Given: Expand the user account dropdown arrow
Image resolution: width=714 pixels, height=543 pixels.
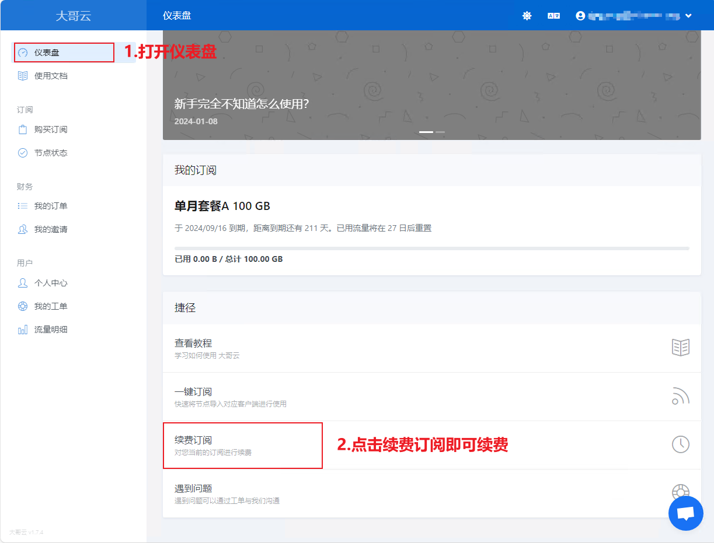Looking at the screenshot, I should (688, 16).
